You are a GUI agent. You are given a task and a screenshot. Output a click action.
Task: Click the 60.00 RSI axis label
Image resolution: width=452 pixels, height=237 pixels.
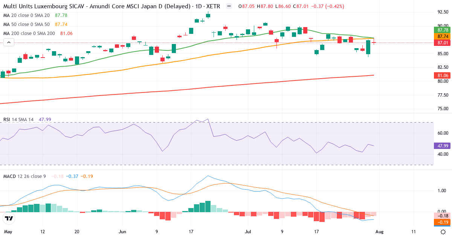(443, 133)
